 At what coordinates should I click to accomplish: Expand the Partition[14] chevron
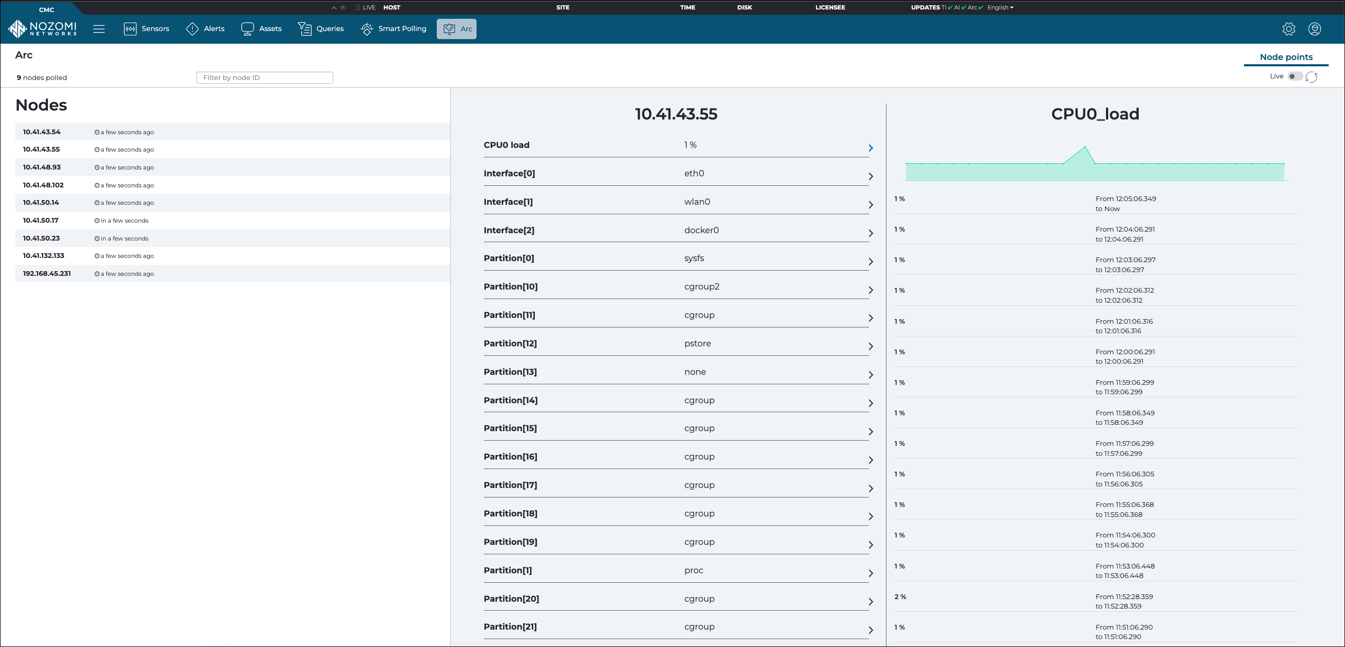tap(871, 403)
